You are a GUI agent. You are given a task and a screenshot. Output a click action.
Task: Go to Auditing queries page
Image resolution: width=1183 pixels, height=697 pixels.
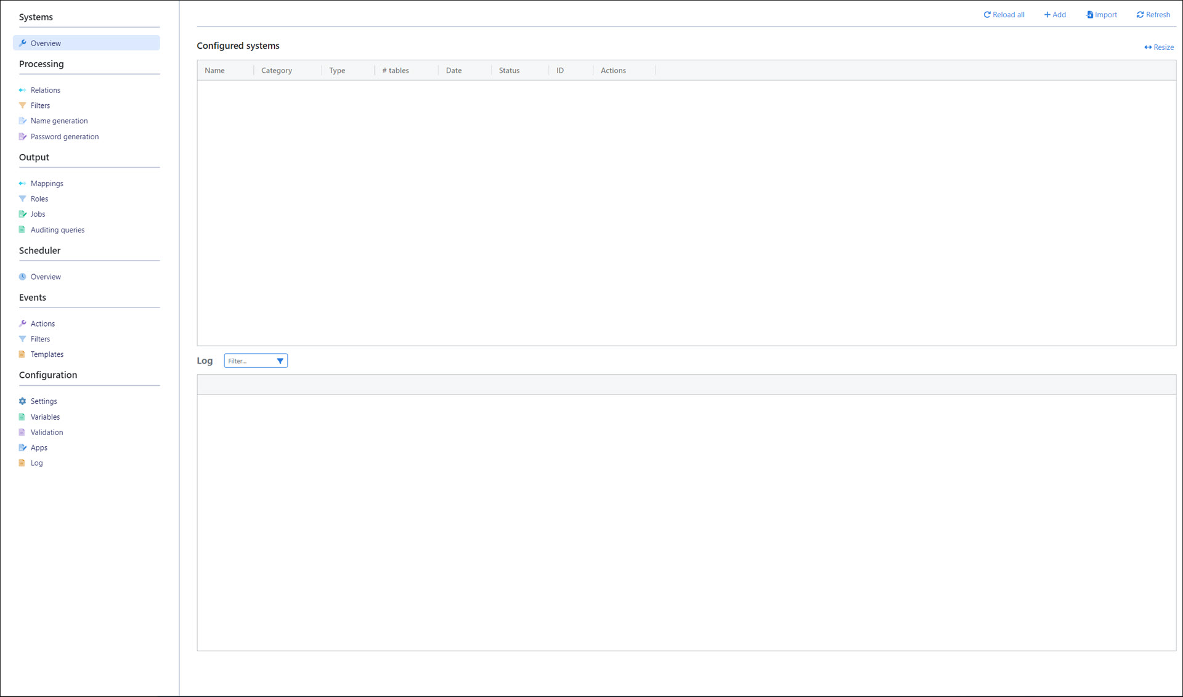(57, 230)
